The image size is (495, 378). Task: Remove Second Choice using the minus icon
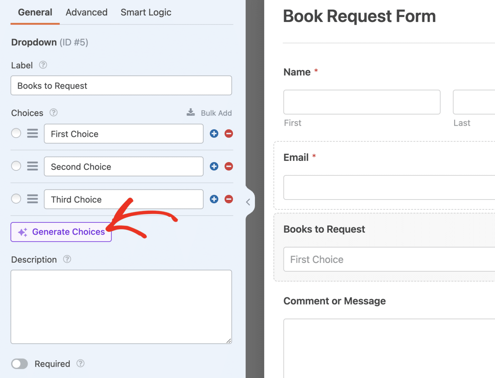[x=228, y=166]
